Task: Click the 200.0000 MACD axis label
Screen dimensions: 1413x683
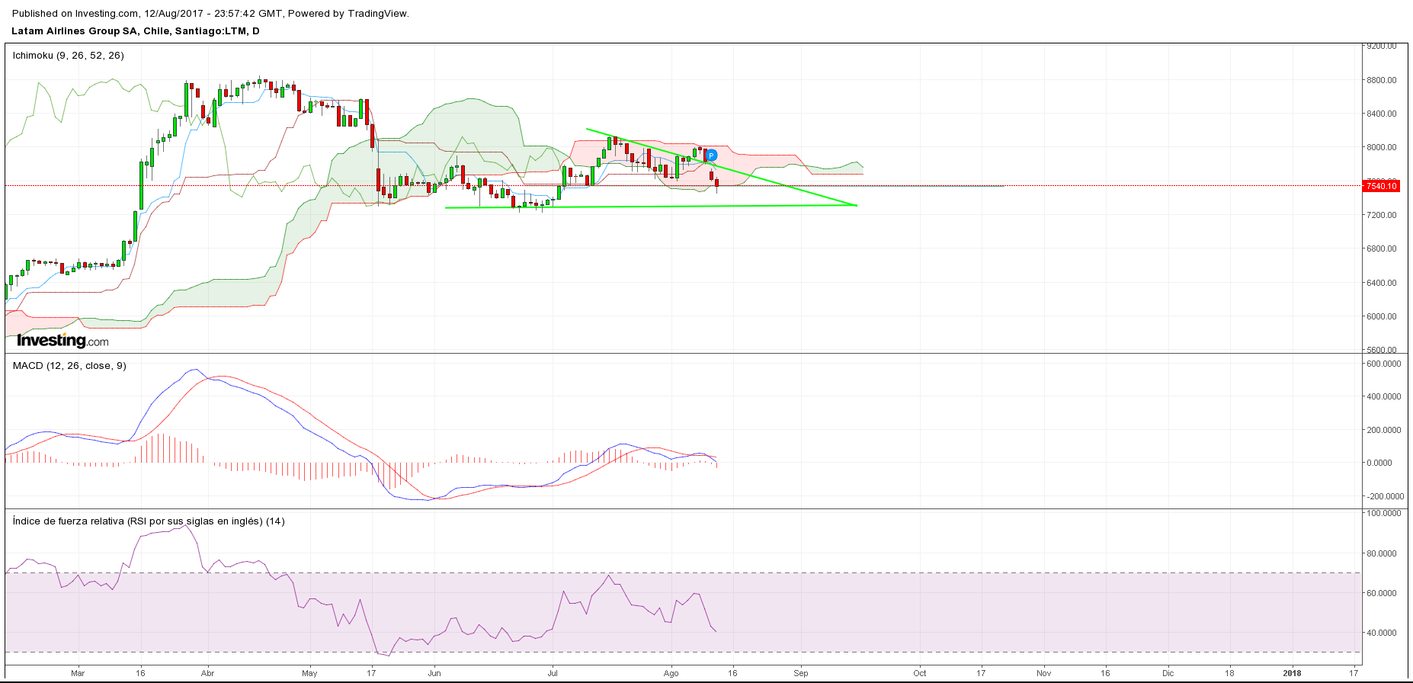Action: (x=1384, y=430)
